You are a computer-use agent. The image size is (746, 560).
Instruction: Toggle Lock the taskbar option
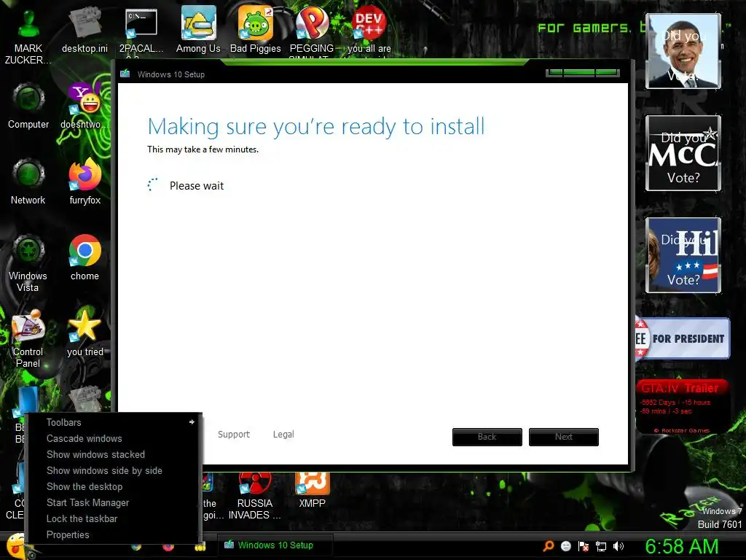point(82,518)
